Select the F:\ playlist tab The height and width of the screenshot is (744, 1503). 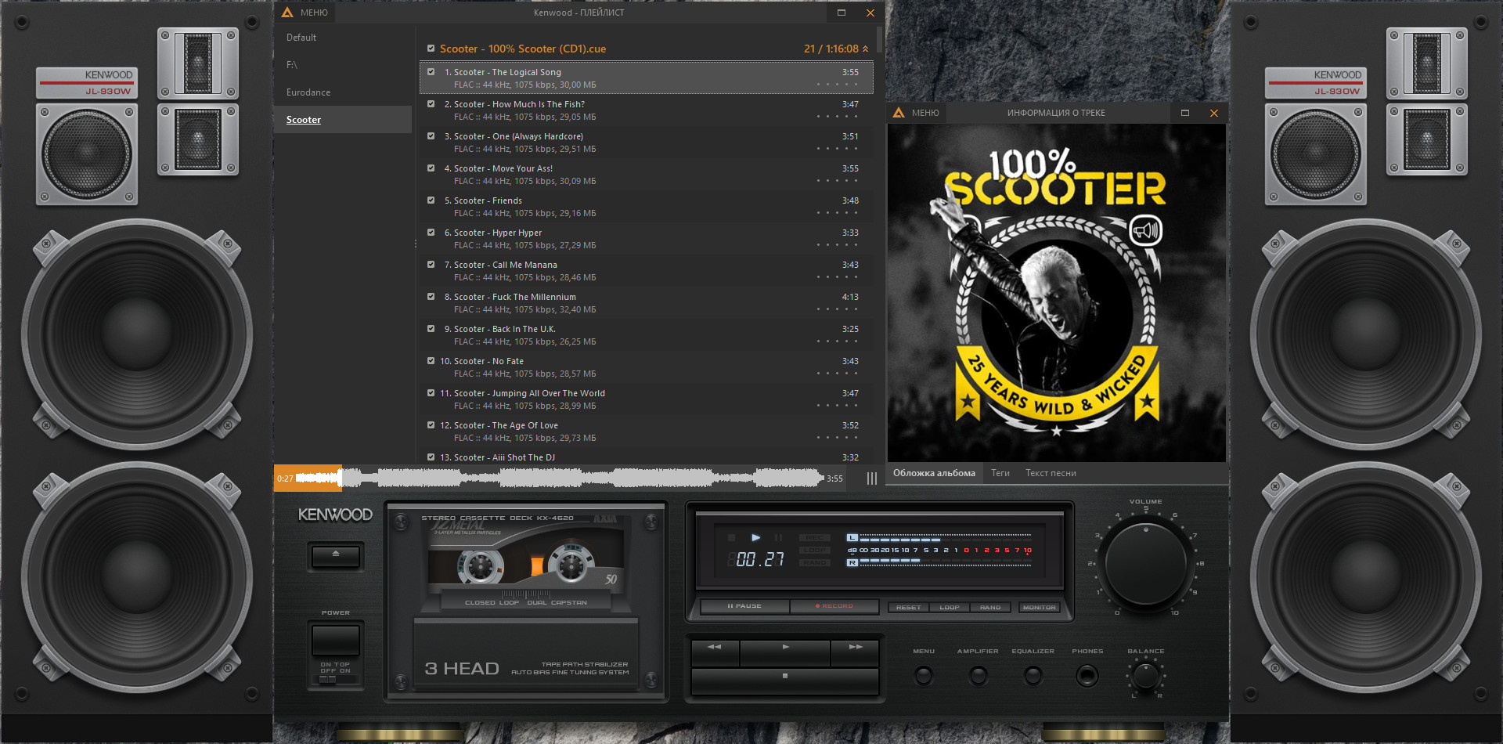point(343,65)
